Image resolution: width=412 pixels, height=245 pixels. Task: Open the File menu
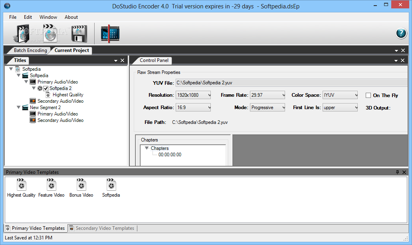coord(13,17)
